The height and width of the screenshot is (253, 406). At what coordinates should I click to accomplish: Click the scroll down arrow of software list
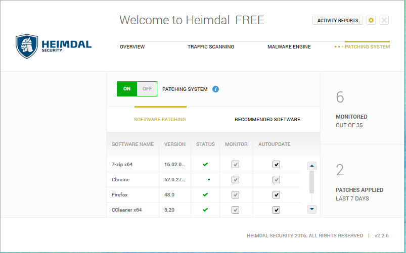[312, 209]
